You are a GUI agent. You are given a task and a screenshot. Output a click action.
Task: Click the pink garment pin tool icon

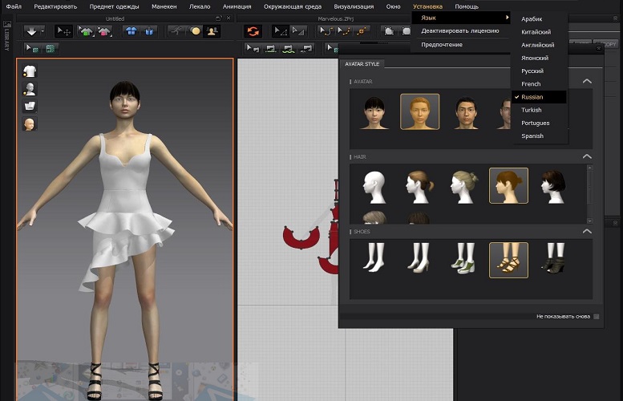[x=103, y=31]
